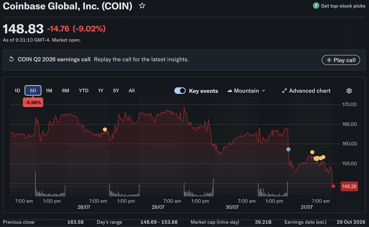Click the 'COIN Q2 2026 earnings call' title

pyautogui.click(x=54, y=59)
